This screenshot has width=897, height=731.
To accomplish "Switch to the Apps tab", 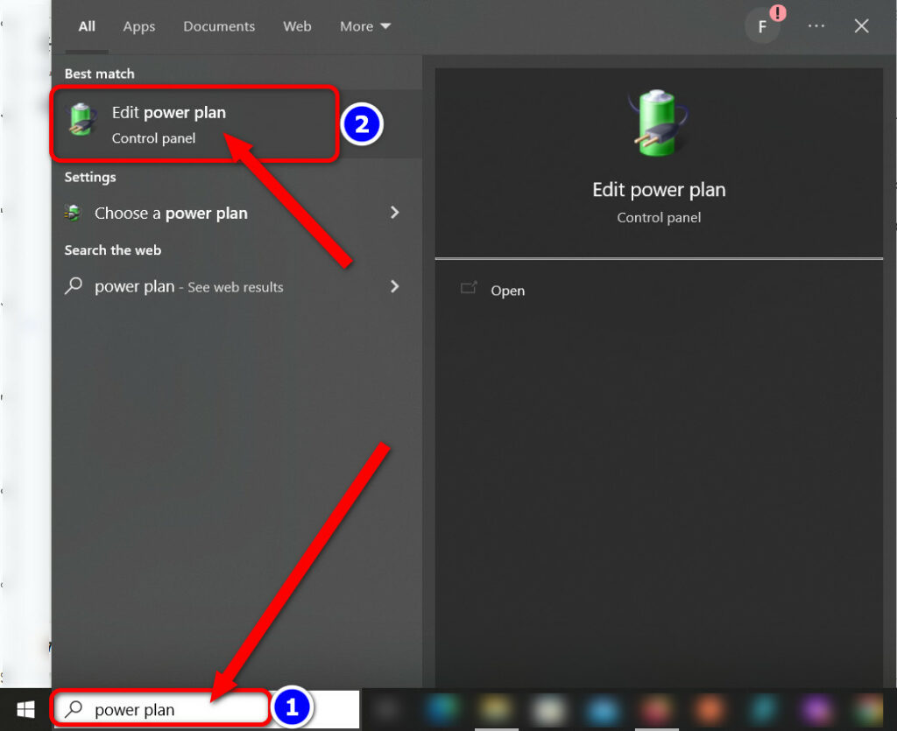I will coord(138,26).
